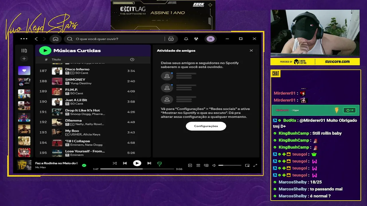Screen dimensions: 367x206
Task: Select the song P.I.M.P.
Action: pyautogui.click(x=71, y=90)
